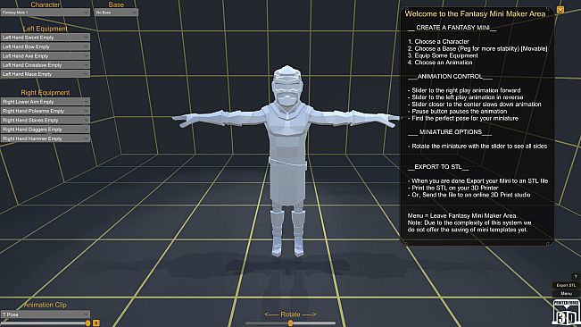The image size is (581, 327).
Task: Close the Welcome help panel
Action: (x=560, y=10)
